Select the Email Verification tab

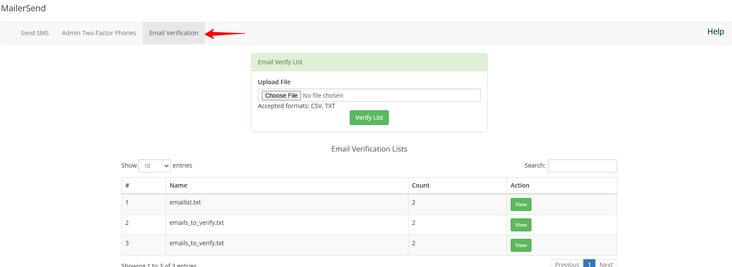point(174,33)
